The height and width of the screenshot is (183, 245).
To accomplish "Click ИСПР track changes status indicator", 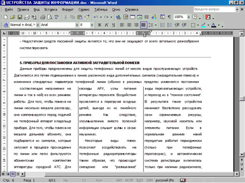I will [129, 180].
